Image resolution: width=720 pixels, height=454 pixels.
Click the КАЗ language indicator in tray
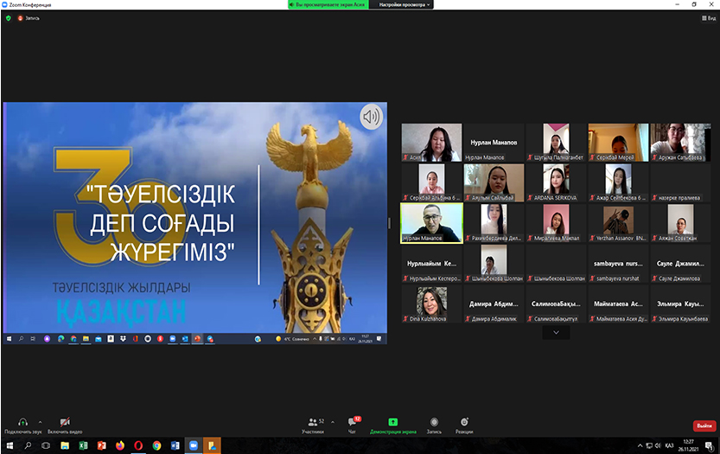tap(668, 445)
